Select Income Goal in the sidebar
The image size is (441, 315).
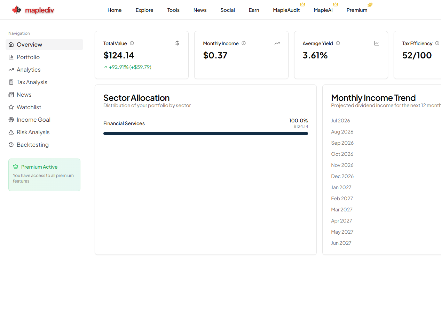pos(44,120)
